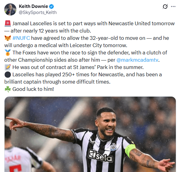This screenshot has width=181, height=172.
Task: Open the @SkySports_Keith handle
Action: [38, 12]
